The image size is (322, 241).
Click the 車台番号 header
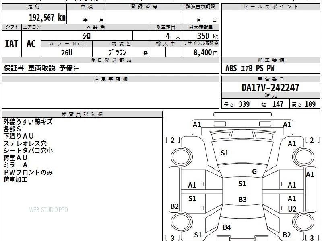click(x=270, y=79)
